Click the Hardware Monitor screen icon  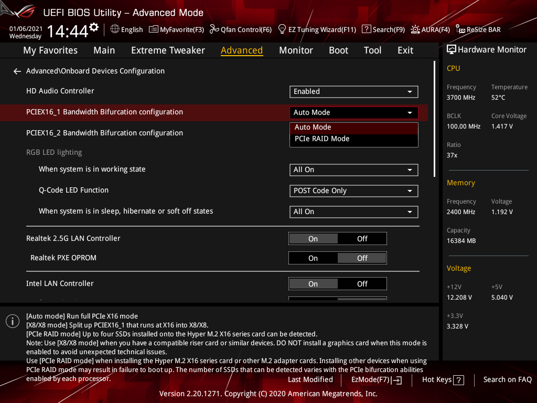pos(452,50)
